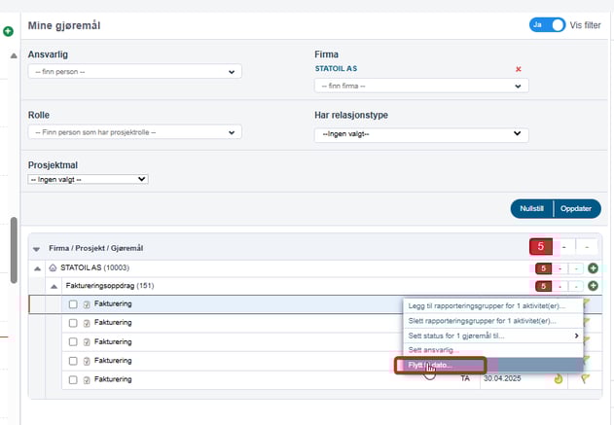Open the Ansvarlig person dropdown
This screenshot has height=425, width=614.
click(x=134, y=71)
